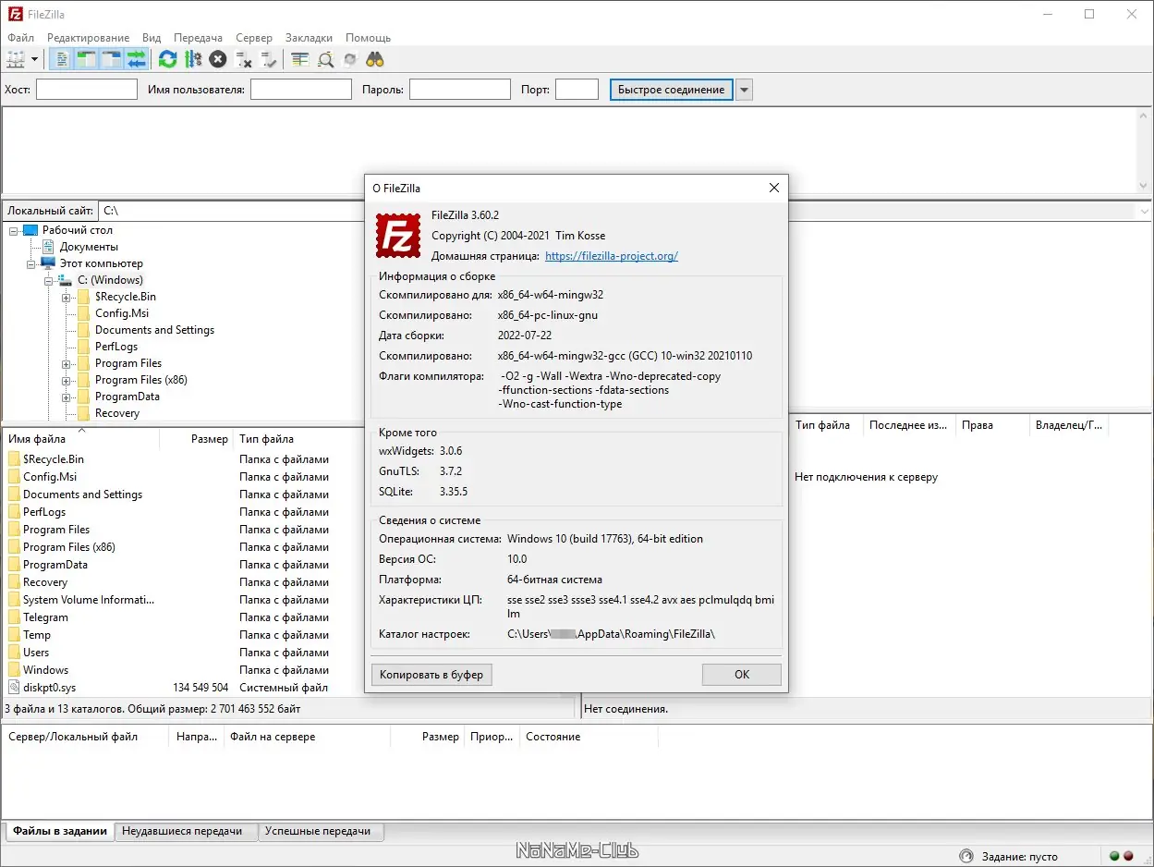Image resolution: width=1154 pixels, height=867 pixels.
Task: Select the Recovery folder in file list
Action: pyautogui.click(x=45, y=582)
